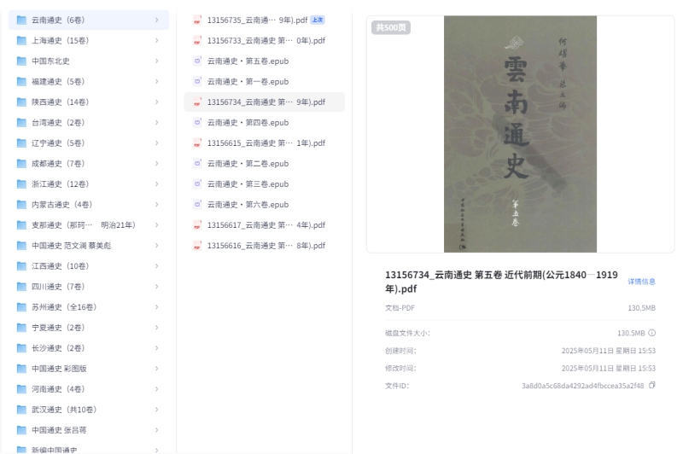Open the 详情信息 details link

point(641,282)
